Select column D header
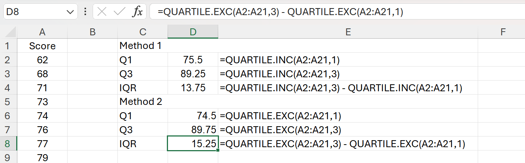Viewport: 525px width, 163px height. point(193,32)
